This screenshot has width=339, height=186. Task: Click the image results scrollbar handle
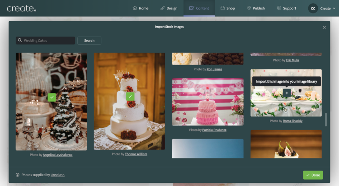[326, 120]
